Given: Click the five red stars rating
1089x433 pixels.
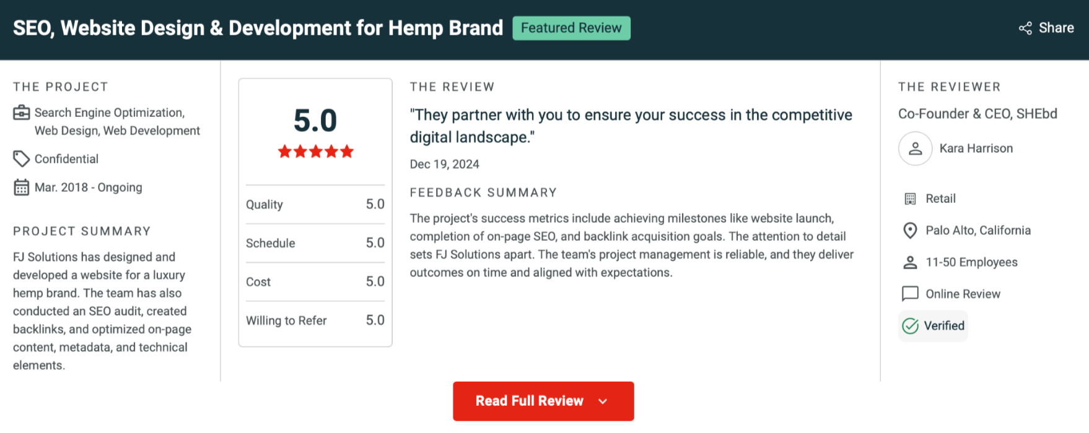Looking at the screenshot, I should pos(315,152).
